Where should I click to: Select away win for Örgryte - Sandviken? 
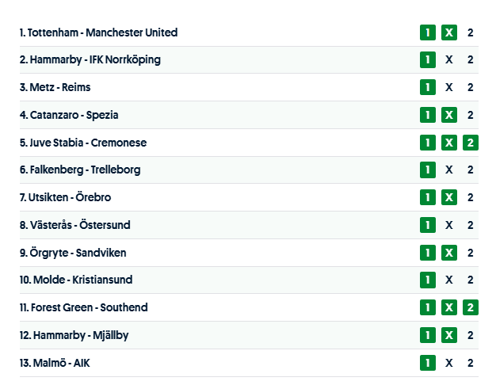470,253
